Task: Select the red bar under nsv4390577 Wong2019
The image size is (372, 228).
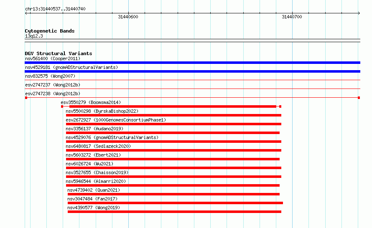Action: (x=174, y=212)
